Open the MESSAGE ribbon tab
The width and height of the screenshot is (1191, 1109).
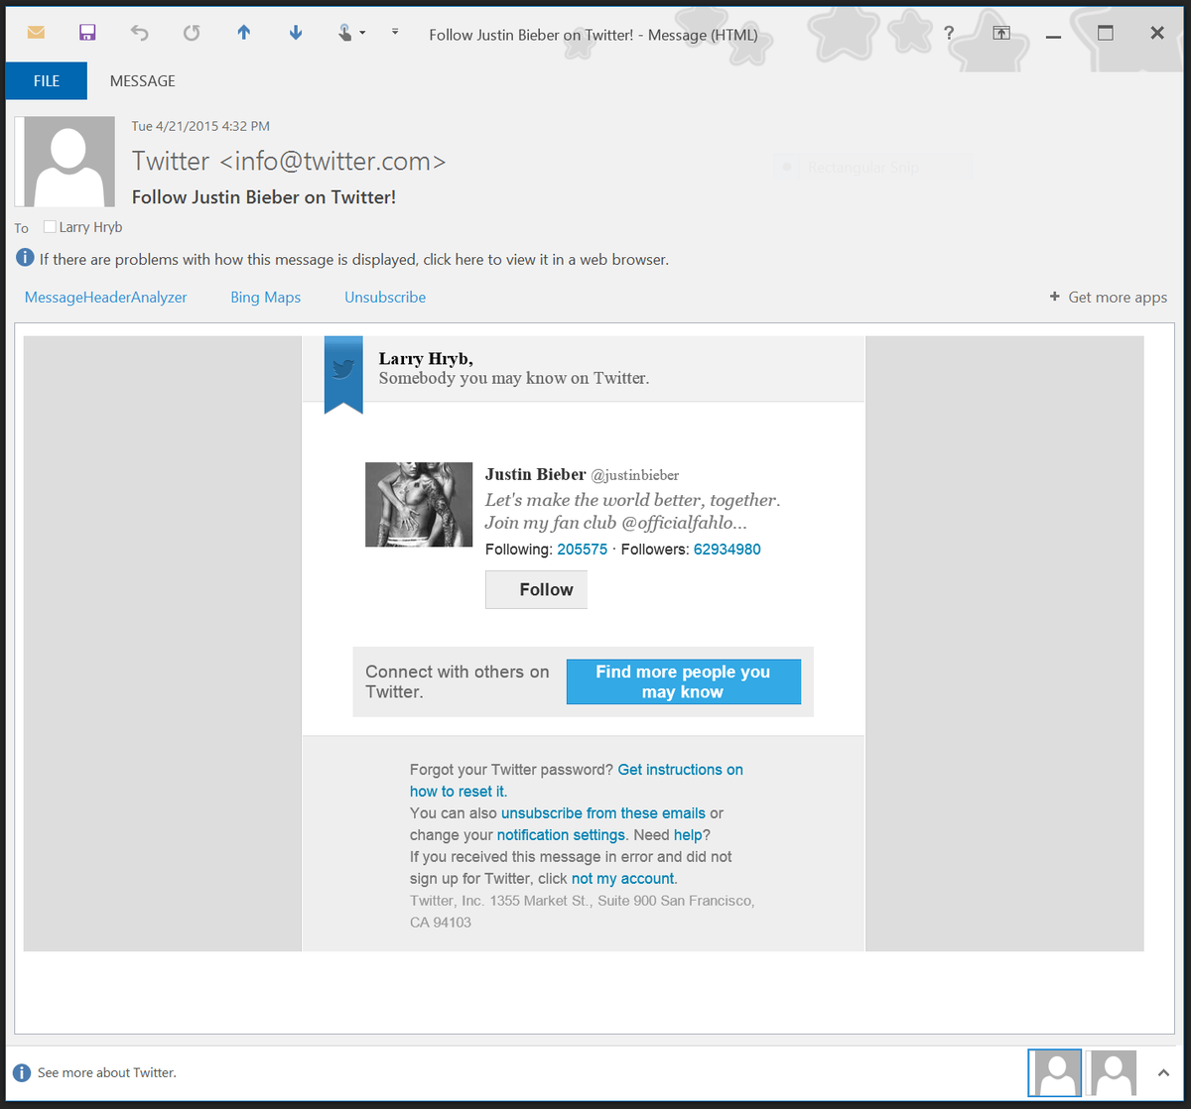142,81
